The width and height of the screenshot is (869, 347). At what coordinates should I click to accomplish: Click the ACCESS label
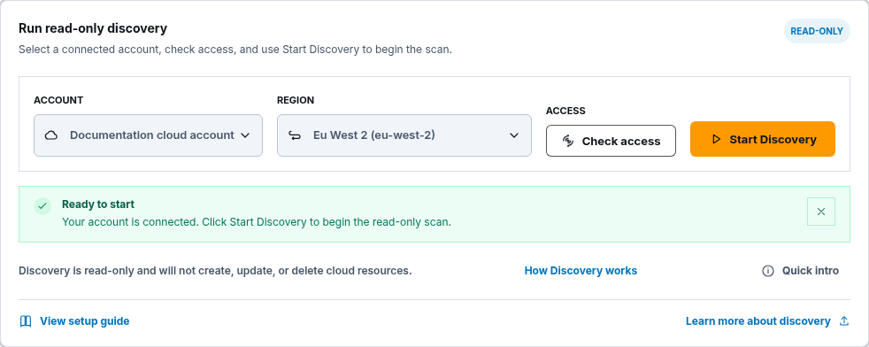[565, 111]
